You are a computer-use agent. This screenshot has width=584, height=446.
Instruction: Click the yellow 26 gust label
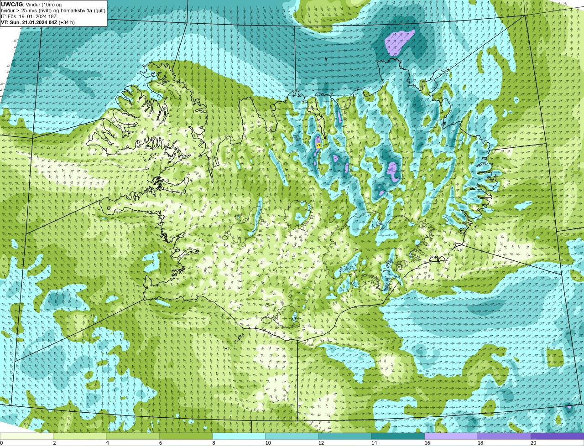(x=319, y=145)
